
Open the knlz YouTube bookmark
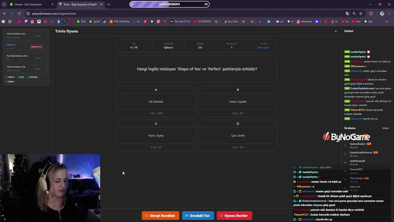tap(356, 22)
